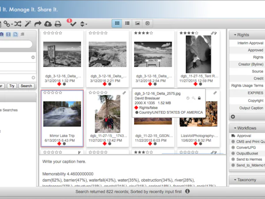Screen dimensions: 265x199
Task: Collapse the Workflows panel
Action: [235, 128]
